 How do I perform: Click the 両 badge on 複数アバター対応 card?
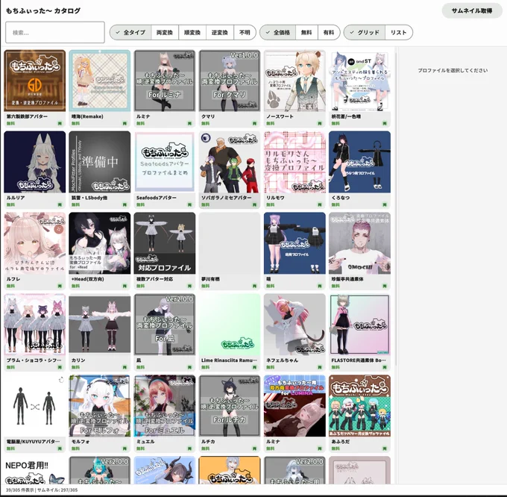pyautogui.click(x=190, y=286)
